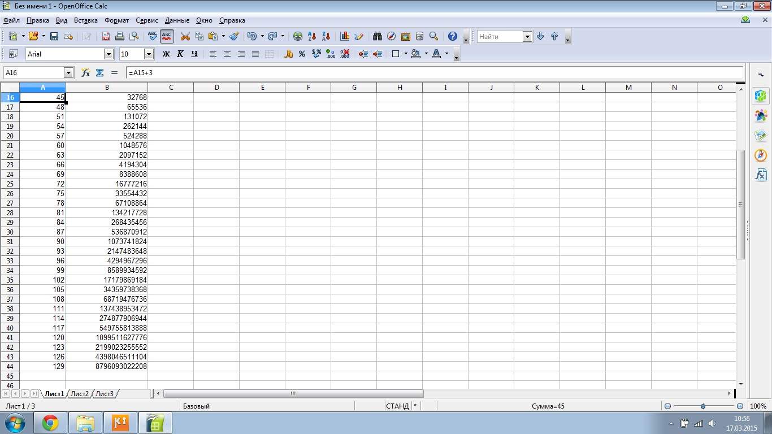Adjust the zoom slider handle
772x434 pixels.
coord(703,406)
